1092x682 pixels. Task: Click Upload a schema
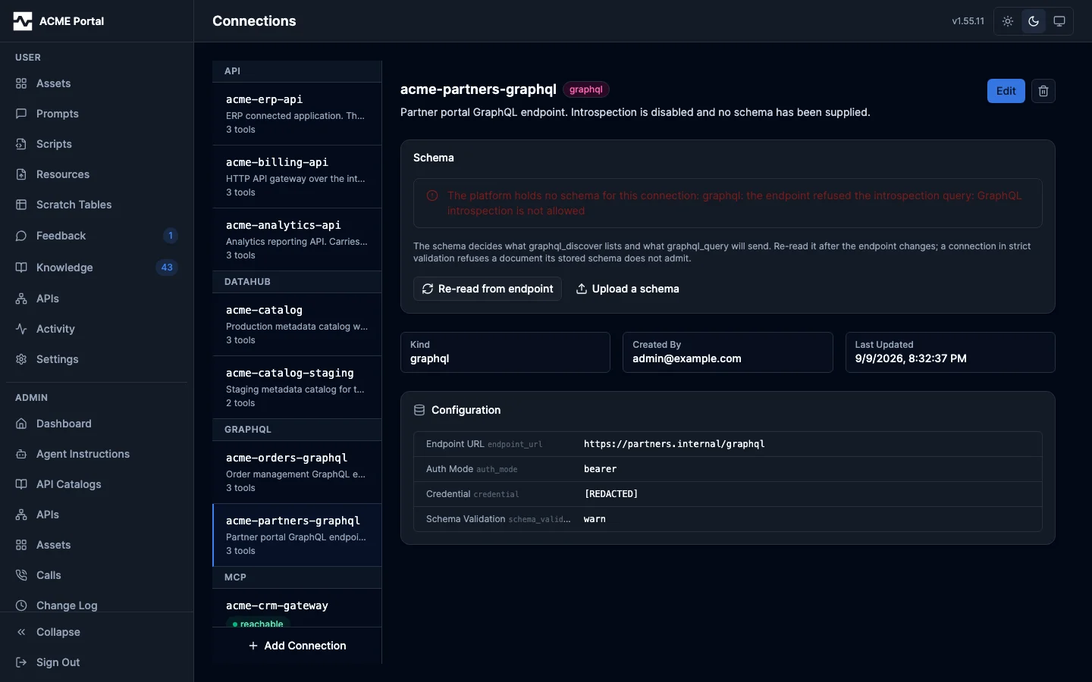(628, 289)
